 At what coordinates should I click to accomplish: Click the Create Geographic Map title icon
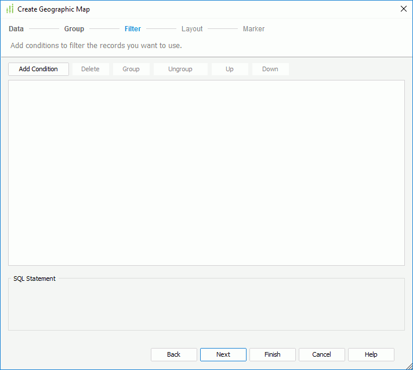coord(9,9)
